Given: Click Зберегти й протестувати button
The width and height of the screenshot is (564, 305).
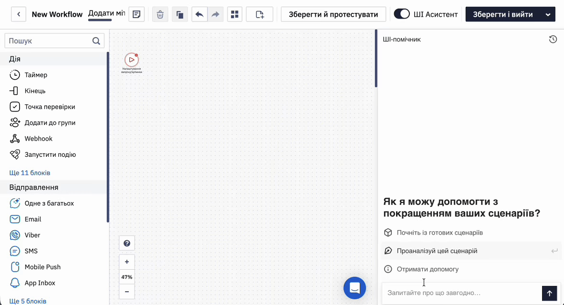Looking at the screenshot, I should tap(333, 14).
